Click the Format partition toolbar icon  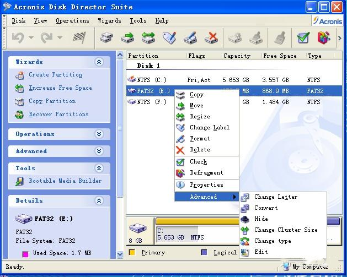190,38
